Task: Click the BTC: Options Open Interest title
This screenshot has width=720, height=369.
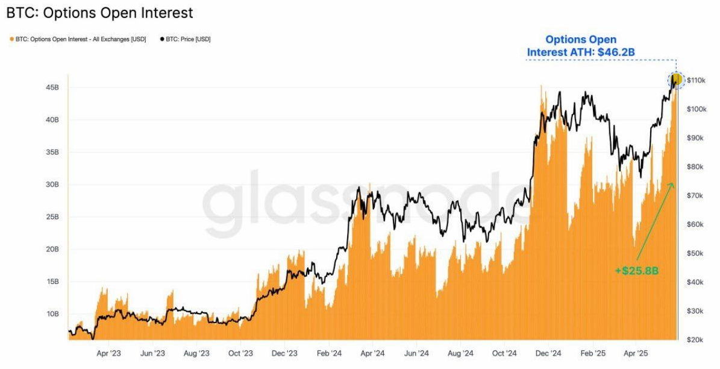Action: (99, 13)
